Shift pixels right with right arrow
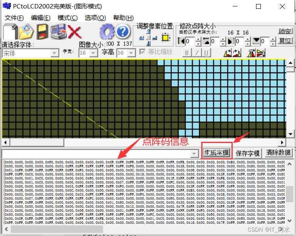Screen dimensions: 296x236 pyautogui.click(x=155, y=38)
